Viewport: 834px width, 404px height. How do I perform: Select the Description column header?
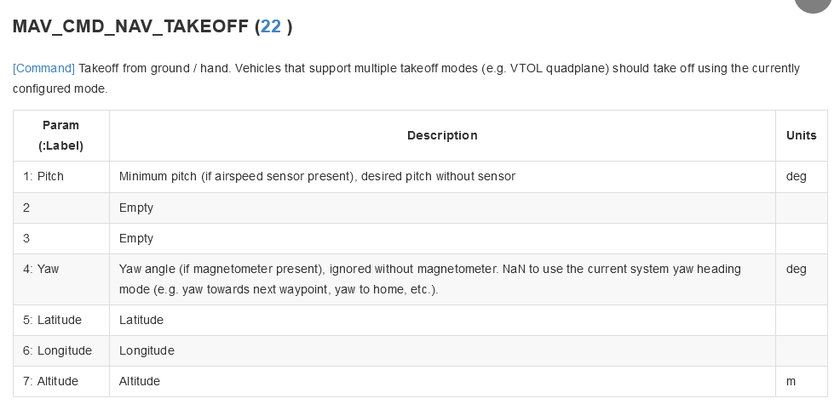442,135
